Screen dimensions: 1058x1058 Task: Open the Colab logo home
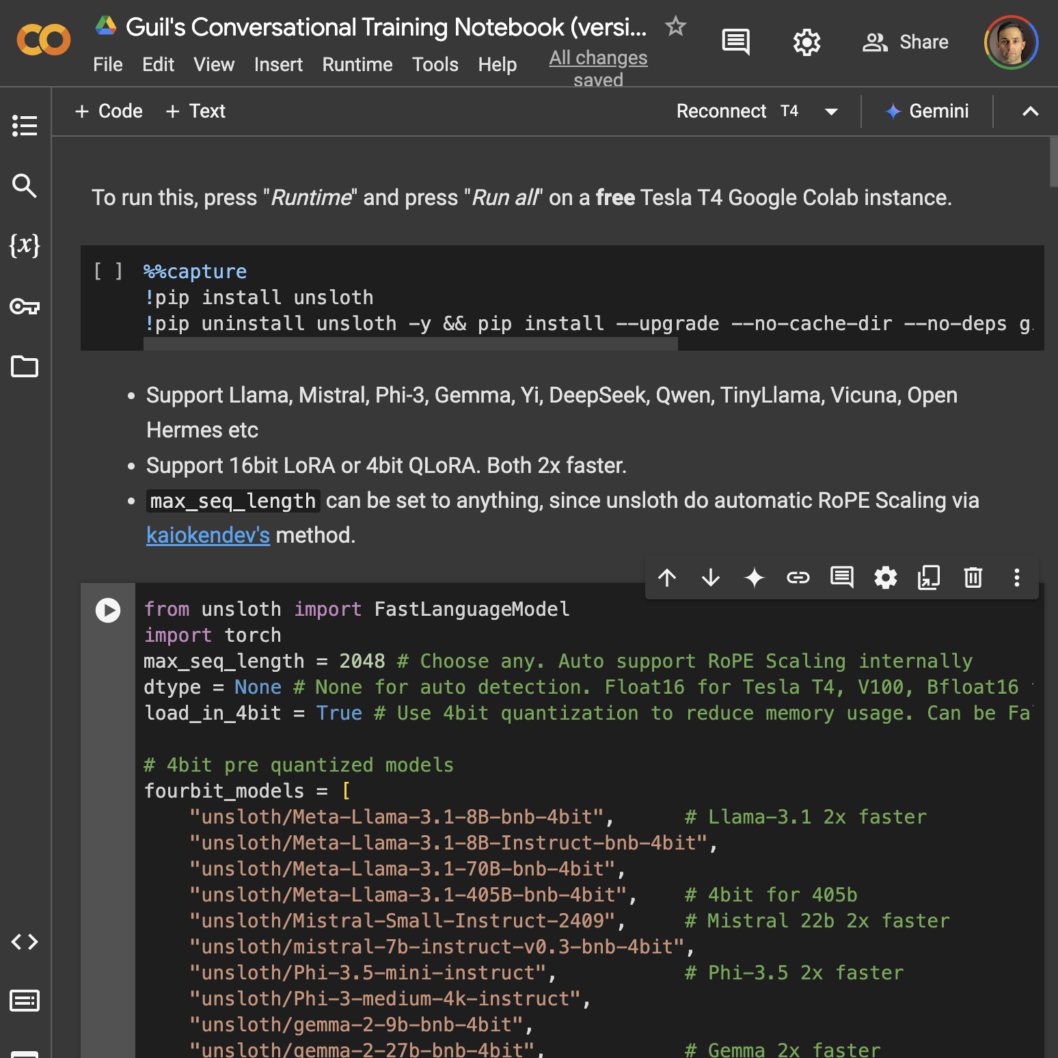(x=43, y=40)
